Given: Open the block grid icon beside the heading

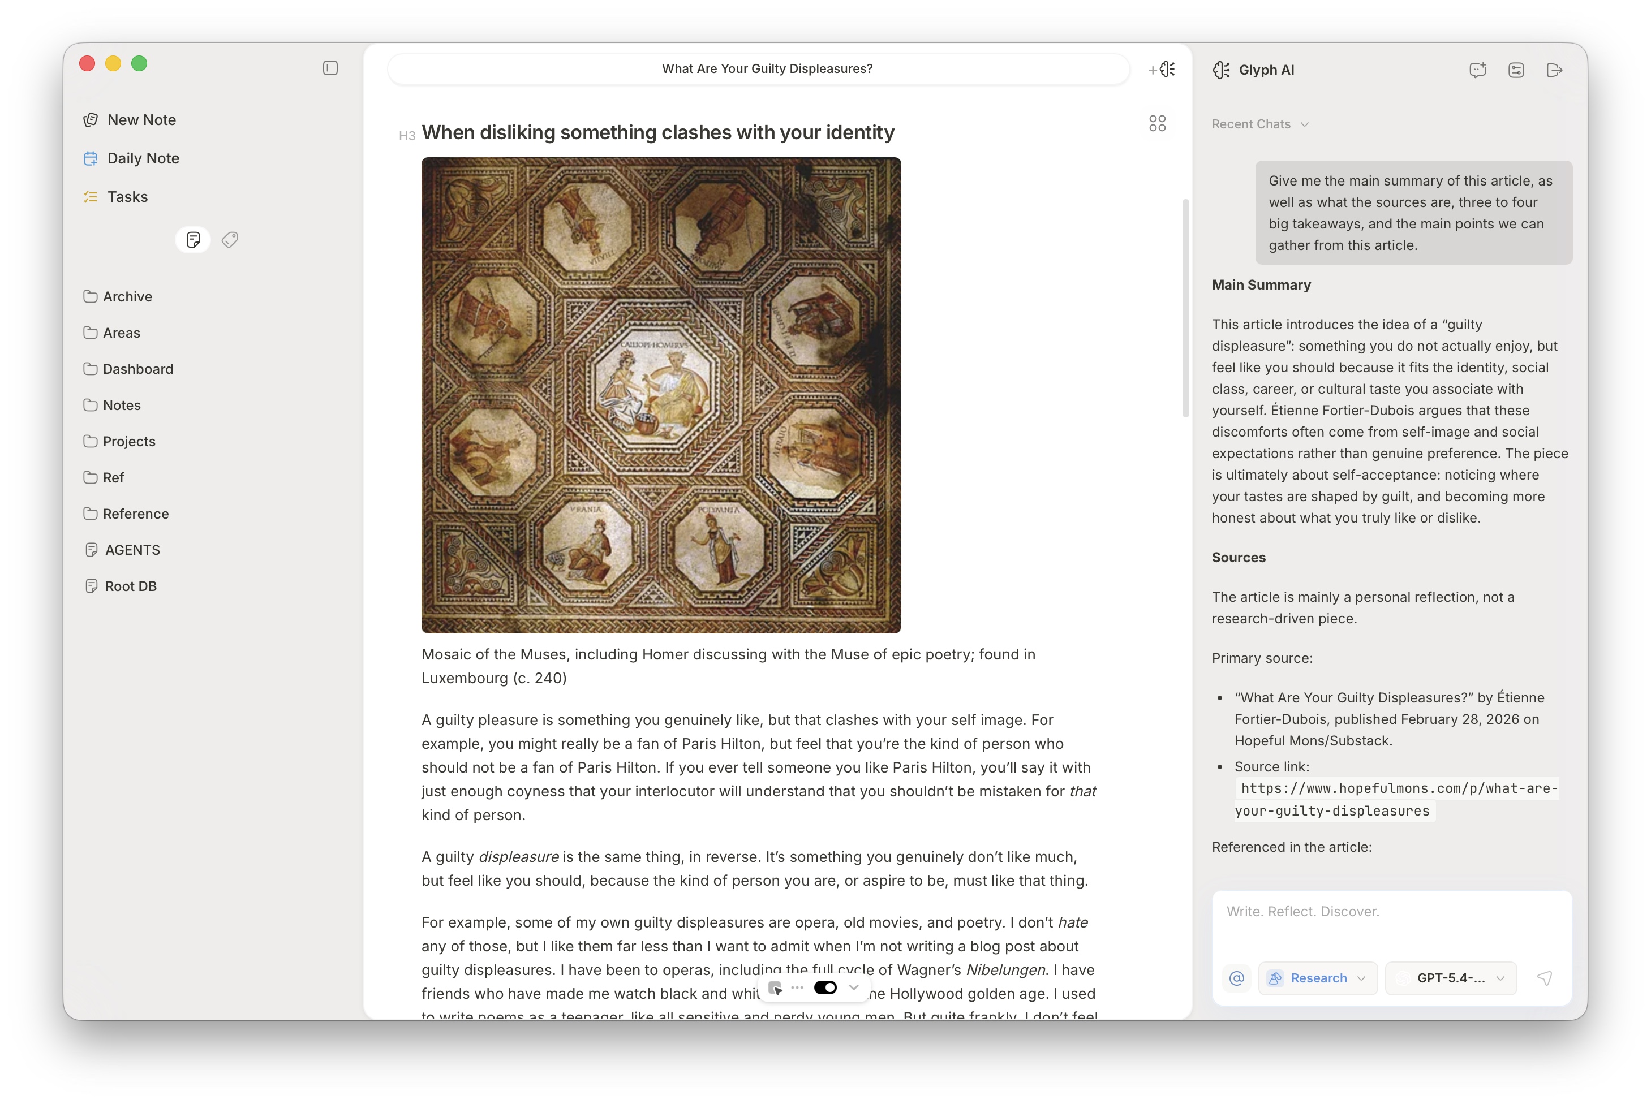Looking at the screenshot, I should point(1157,123).
